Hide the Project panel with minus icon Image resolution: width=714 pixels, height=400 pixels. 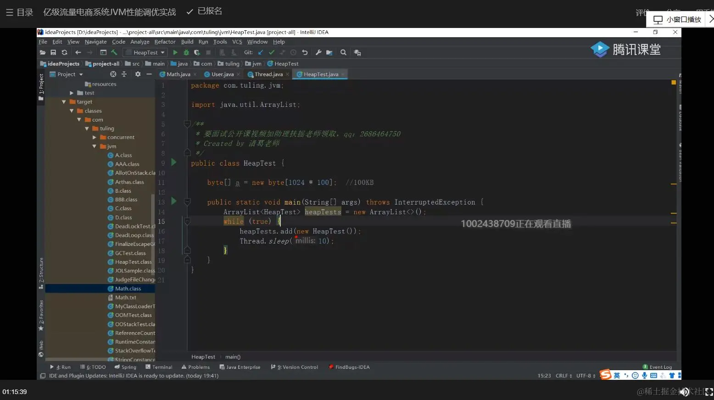[149, 74]
